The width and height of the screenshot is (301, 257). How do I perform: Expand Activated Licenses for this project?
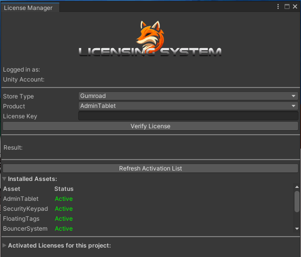tap(4, 246)
